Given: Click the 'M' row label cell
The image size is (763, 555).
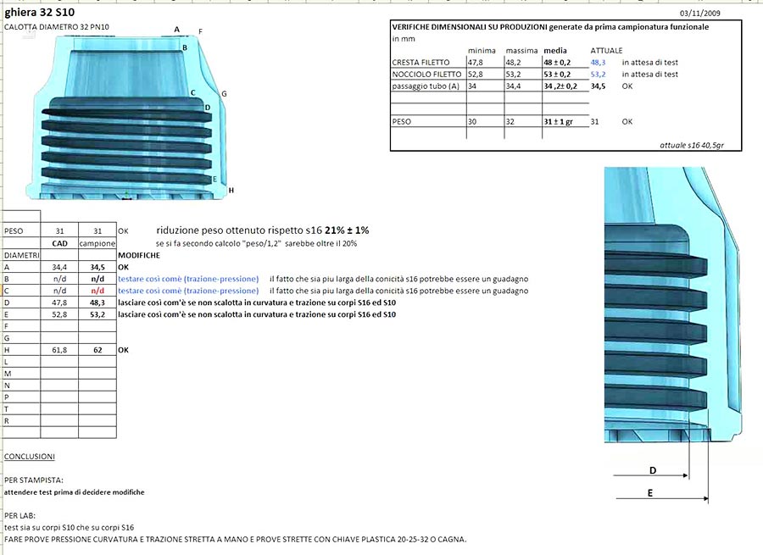Looking at the screenshot, I should click(x=21, y=374).
